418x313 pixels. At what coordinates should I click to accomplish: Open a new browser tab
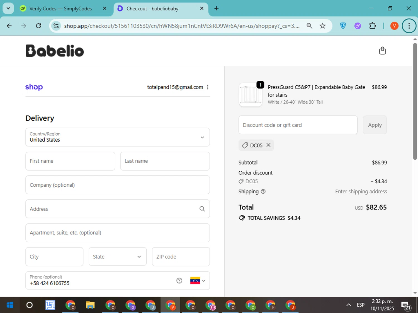(216, 8)
